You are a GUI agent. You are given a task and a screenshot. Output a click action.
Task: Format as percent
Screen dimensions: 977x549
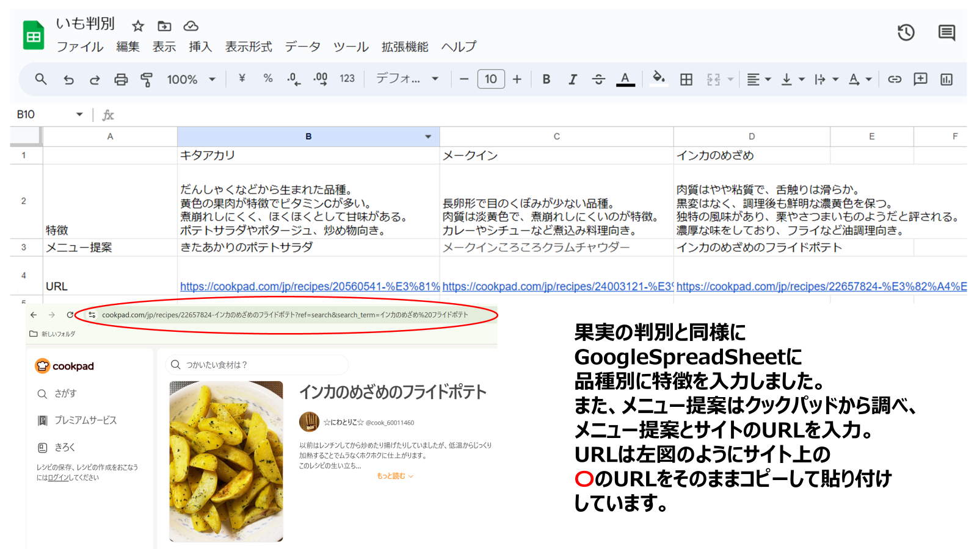pos(267,78)
